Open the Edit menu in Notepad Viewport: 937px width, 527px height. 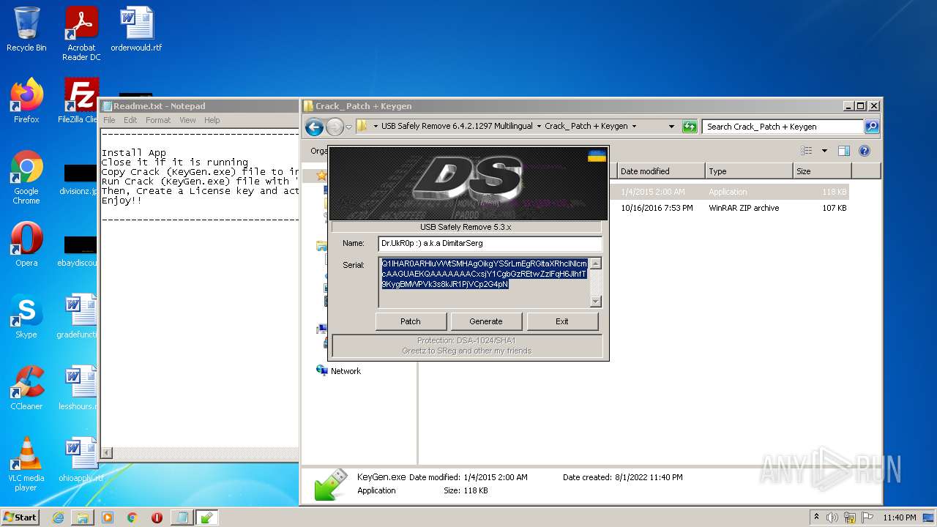(x=130, y=120)
